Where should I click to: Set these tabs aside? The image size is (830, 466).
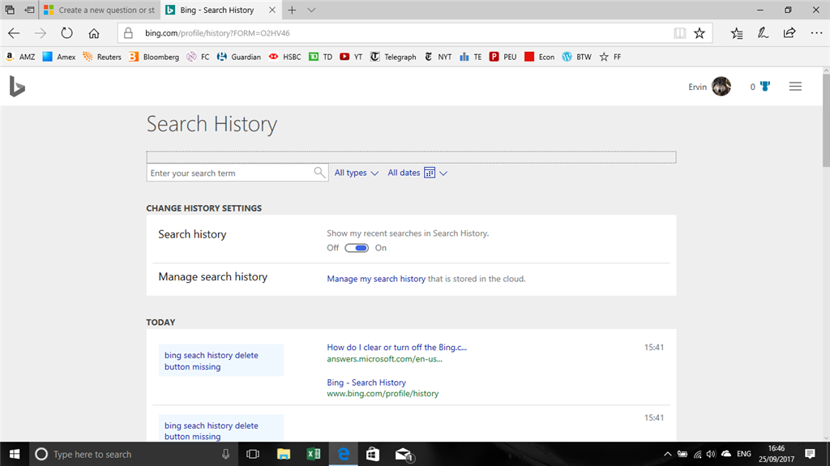pos(30,10)
